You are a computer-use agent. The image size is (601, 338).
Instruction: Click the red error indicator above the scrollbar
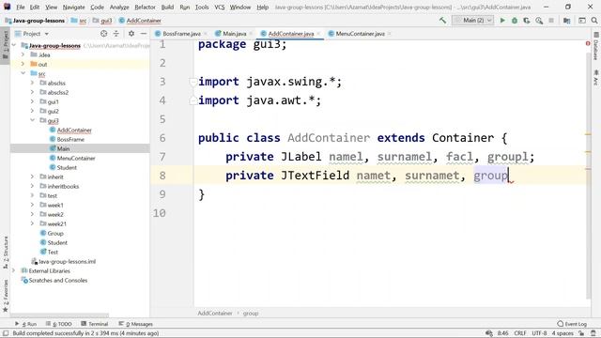pyautogui.click(x=588, y=44)
